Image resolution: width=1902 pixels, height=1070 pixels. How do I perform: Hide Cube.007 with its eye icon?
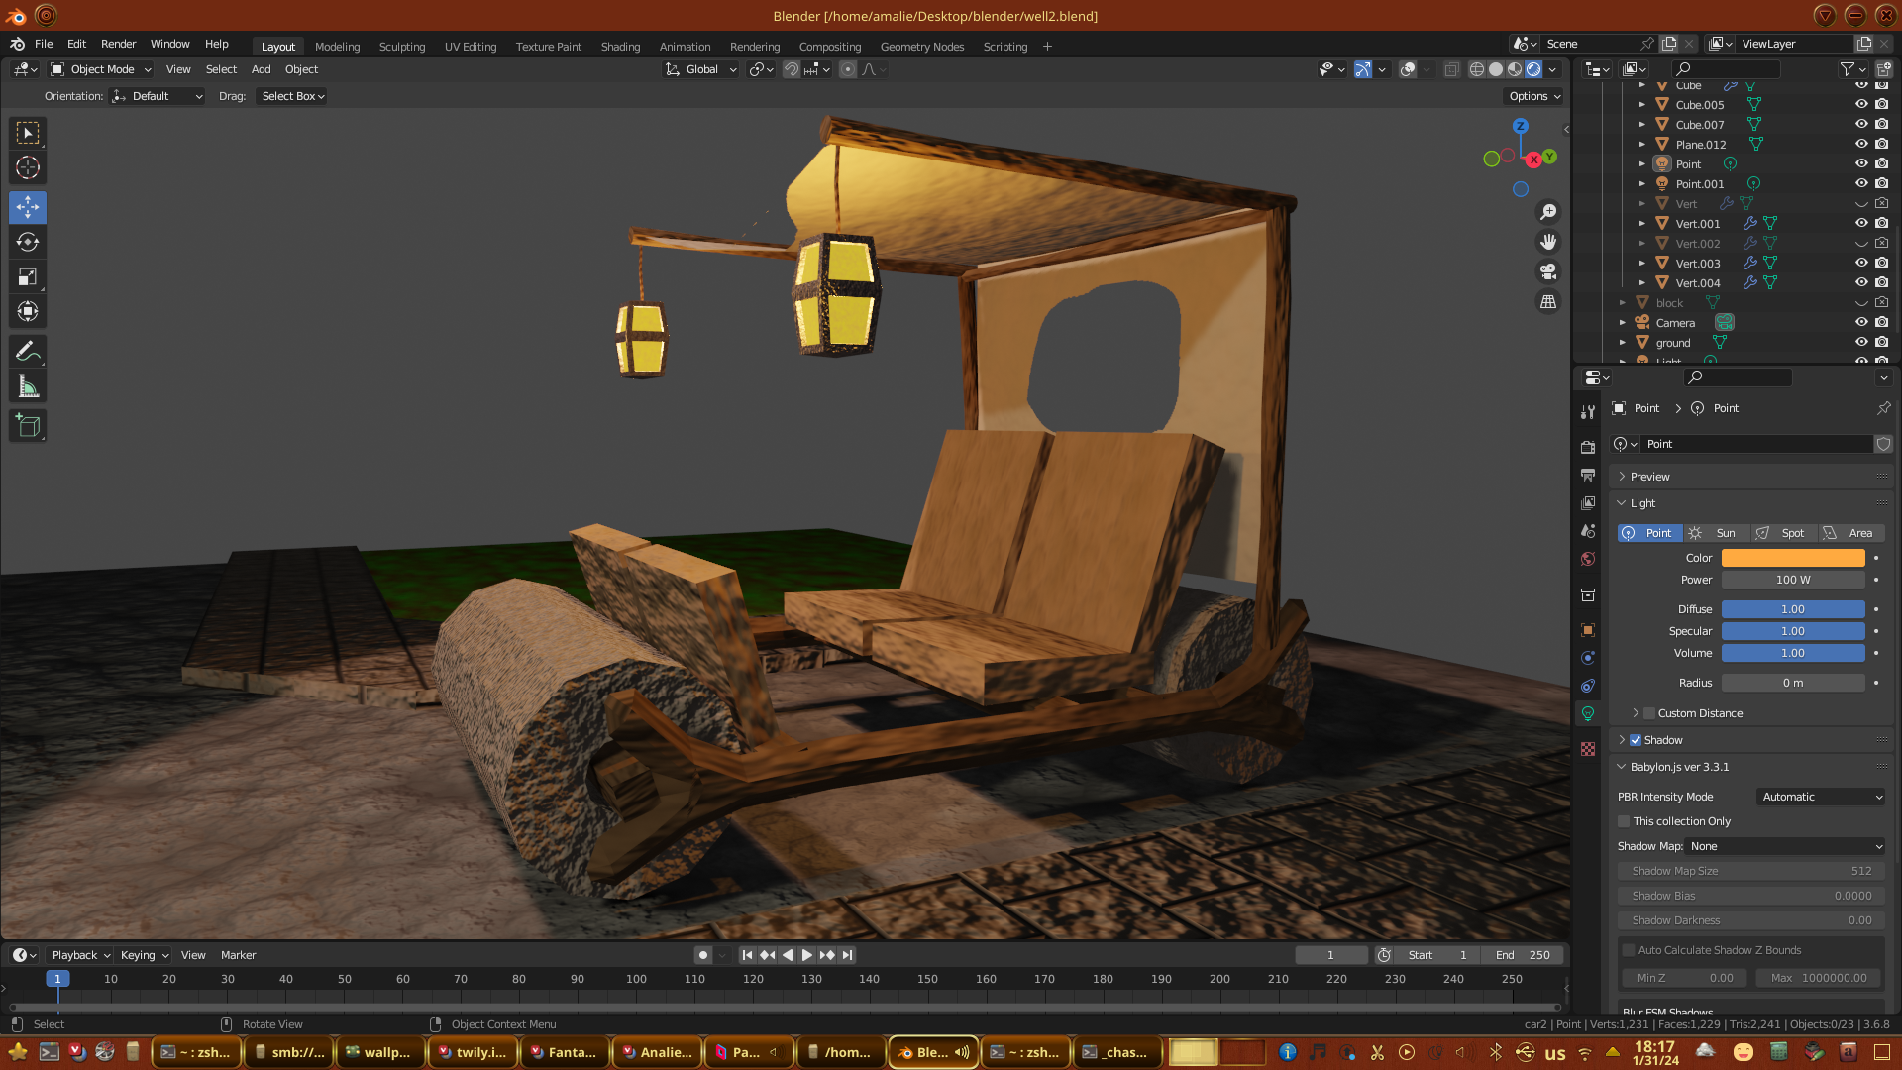click(1861, 124)
